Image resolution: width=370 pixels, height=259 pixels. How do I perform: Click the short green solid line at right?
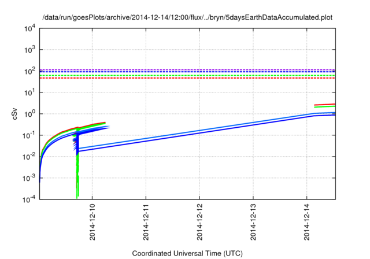coord(325,106)
